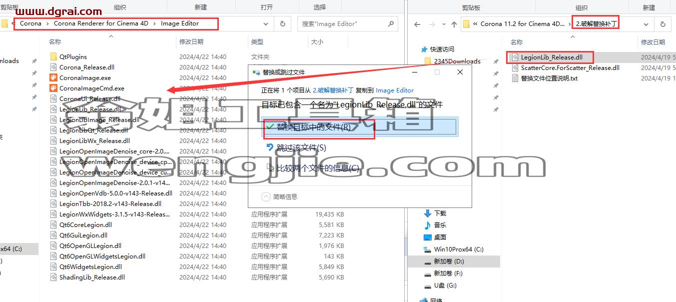Select the 新加卷 (F:) drive
Screen dimensions: 676x302
pyautogui.click(x=443, y=273)
